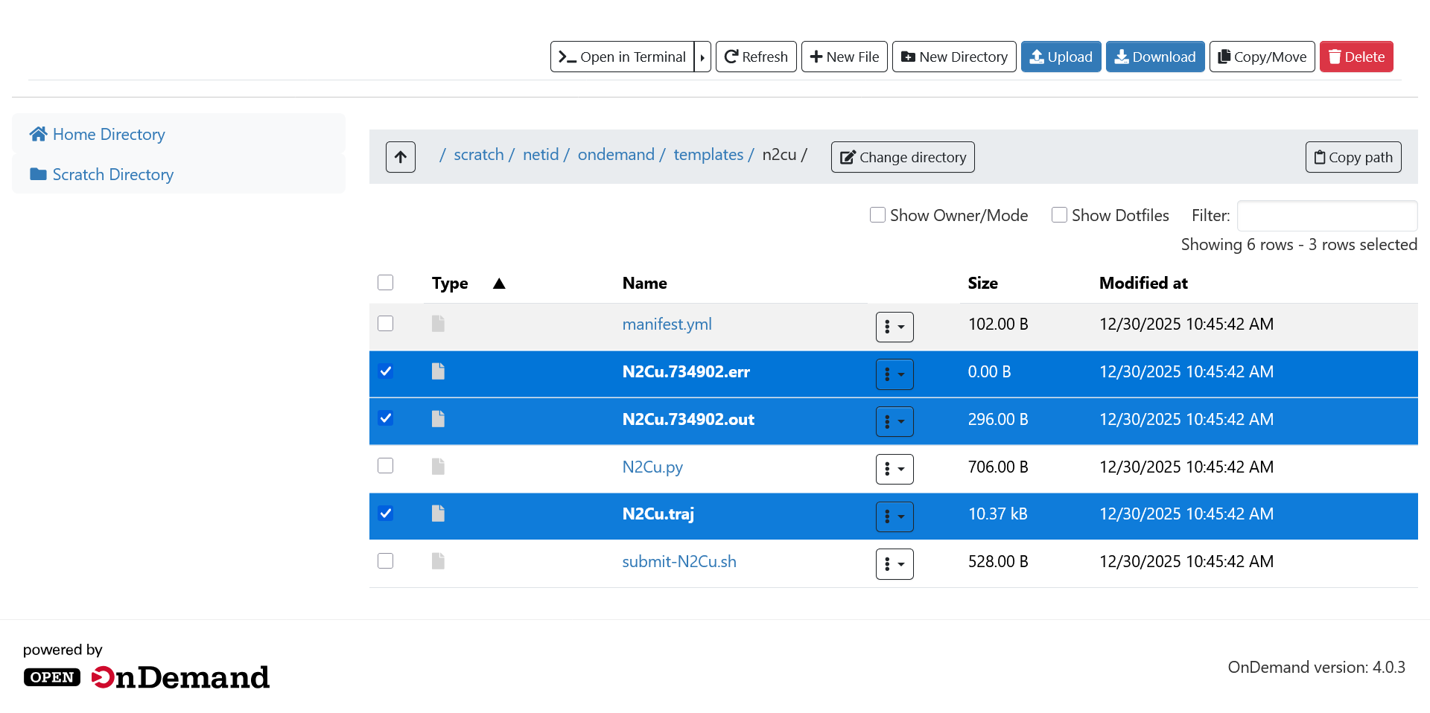This screenshot has width=1430, height=713.
Task: Delete the selected files
Action: [1356, 57]
